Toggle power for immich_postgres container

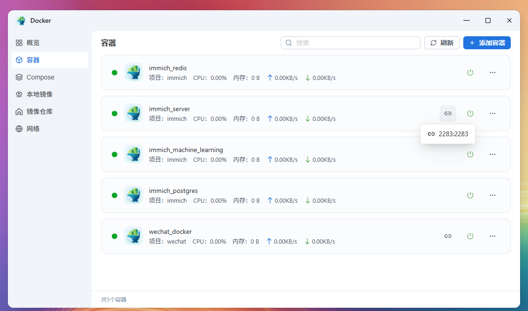(470, 195)
